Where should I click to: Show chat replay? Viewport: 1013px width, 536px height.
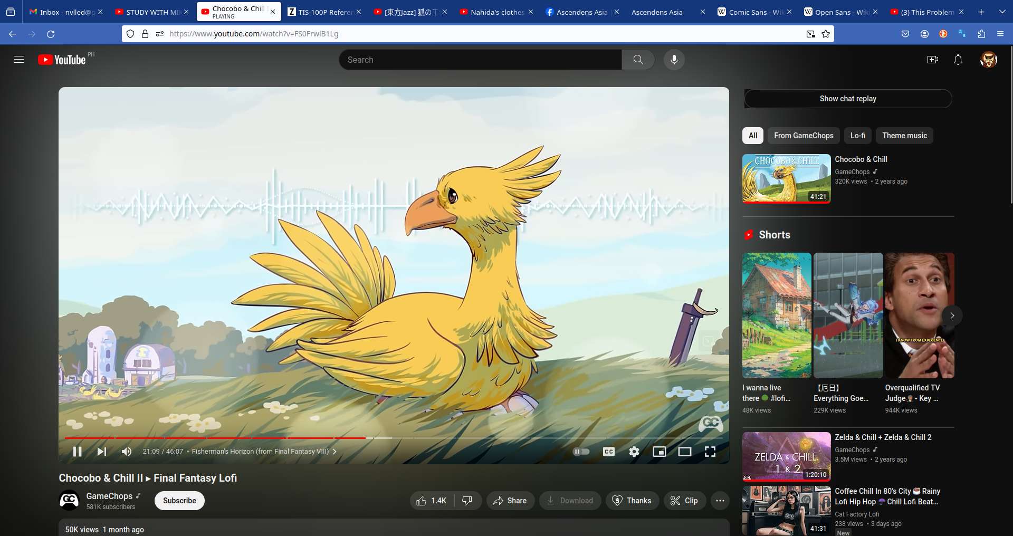tap(848, 99)
